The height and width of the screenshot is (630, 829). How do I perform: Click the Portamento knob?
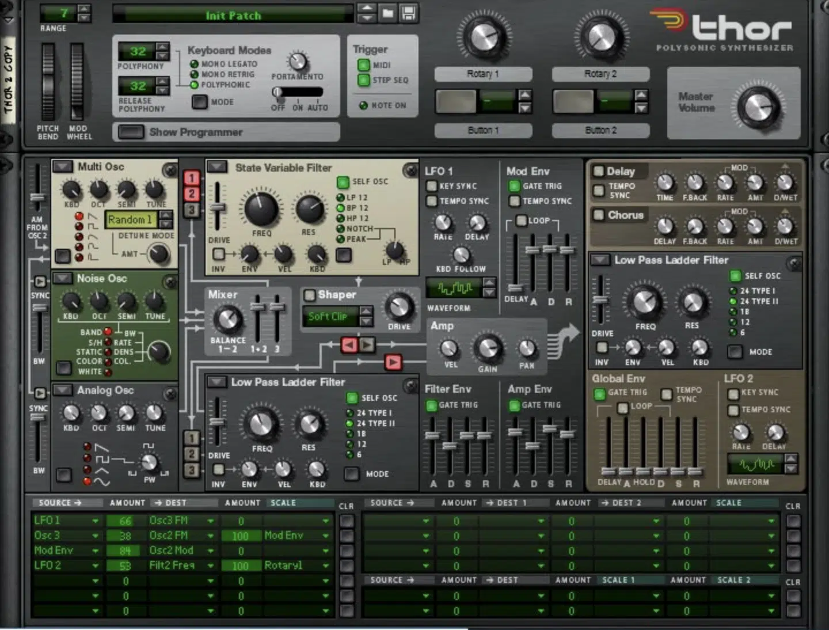pos(298,61)
